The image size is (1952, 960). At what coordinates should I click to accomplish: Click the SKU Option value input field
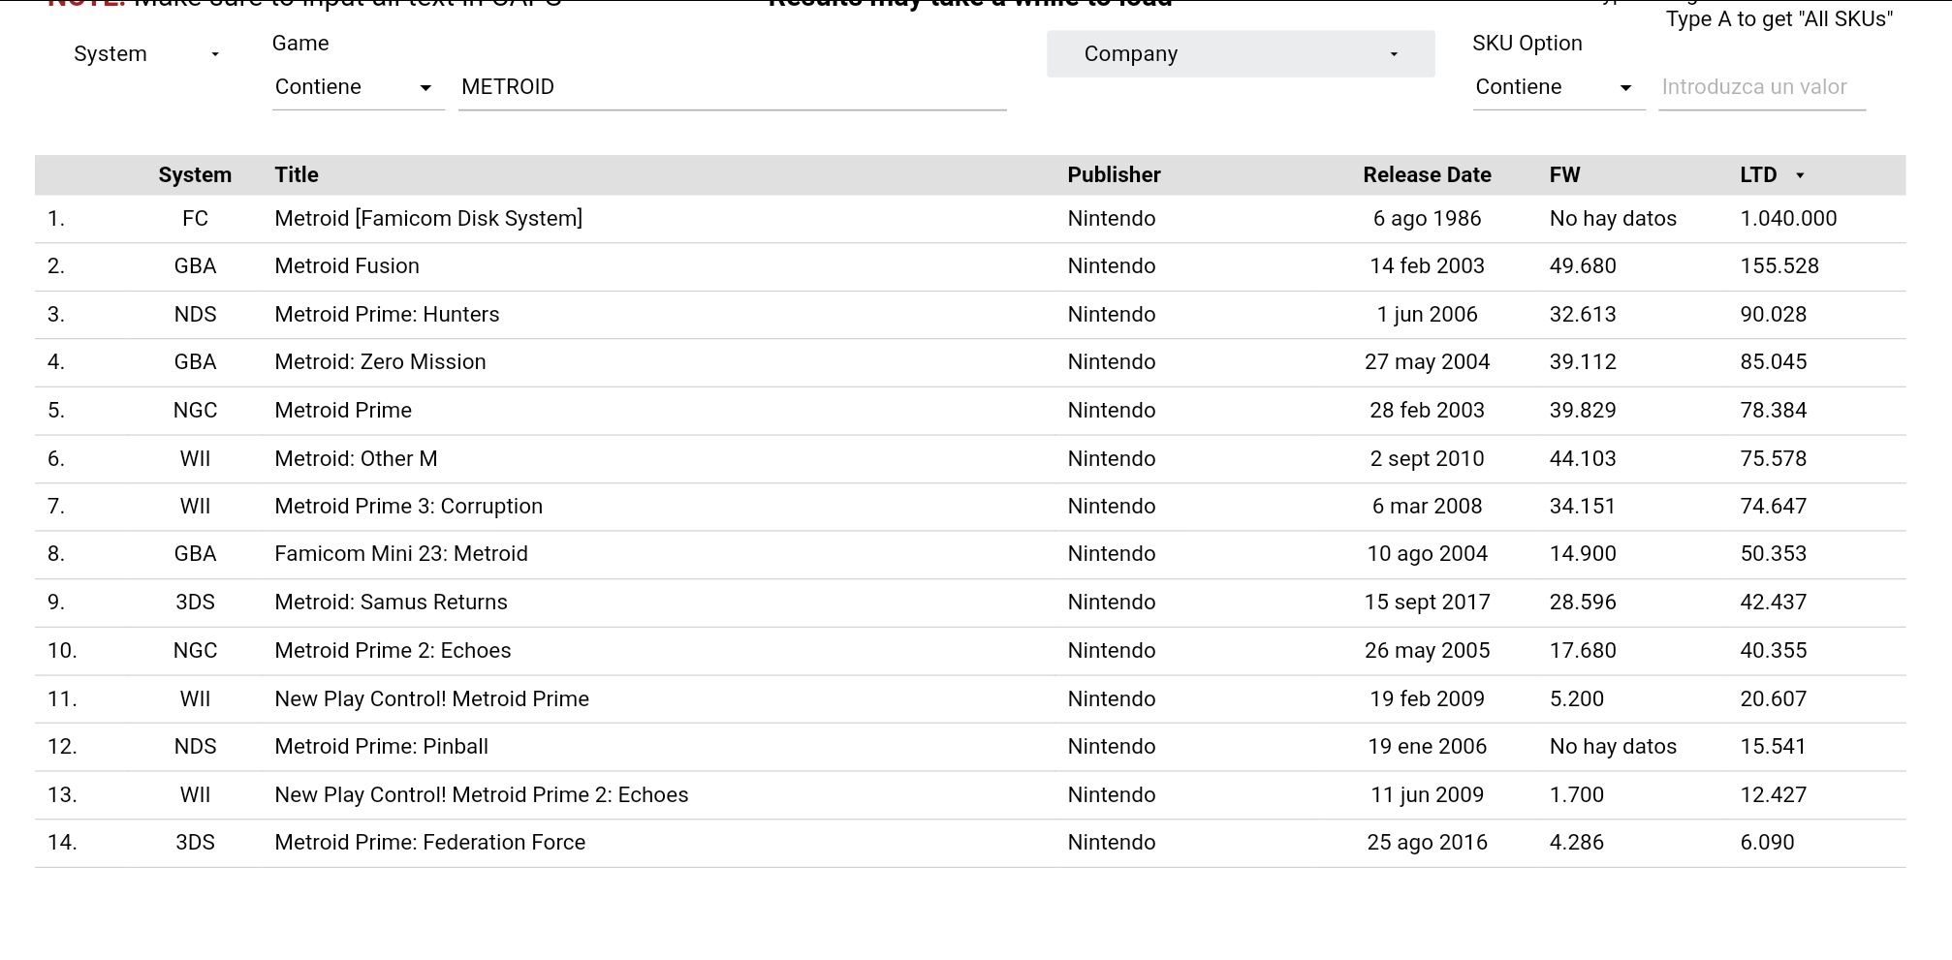(1761, 87)
